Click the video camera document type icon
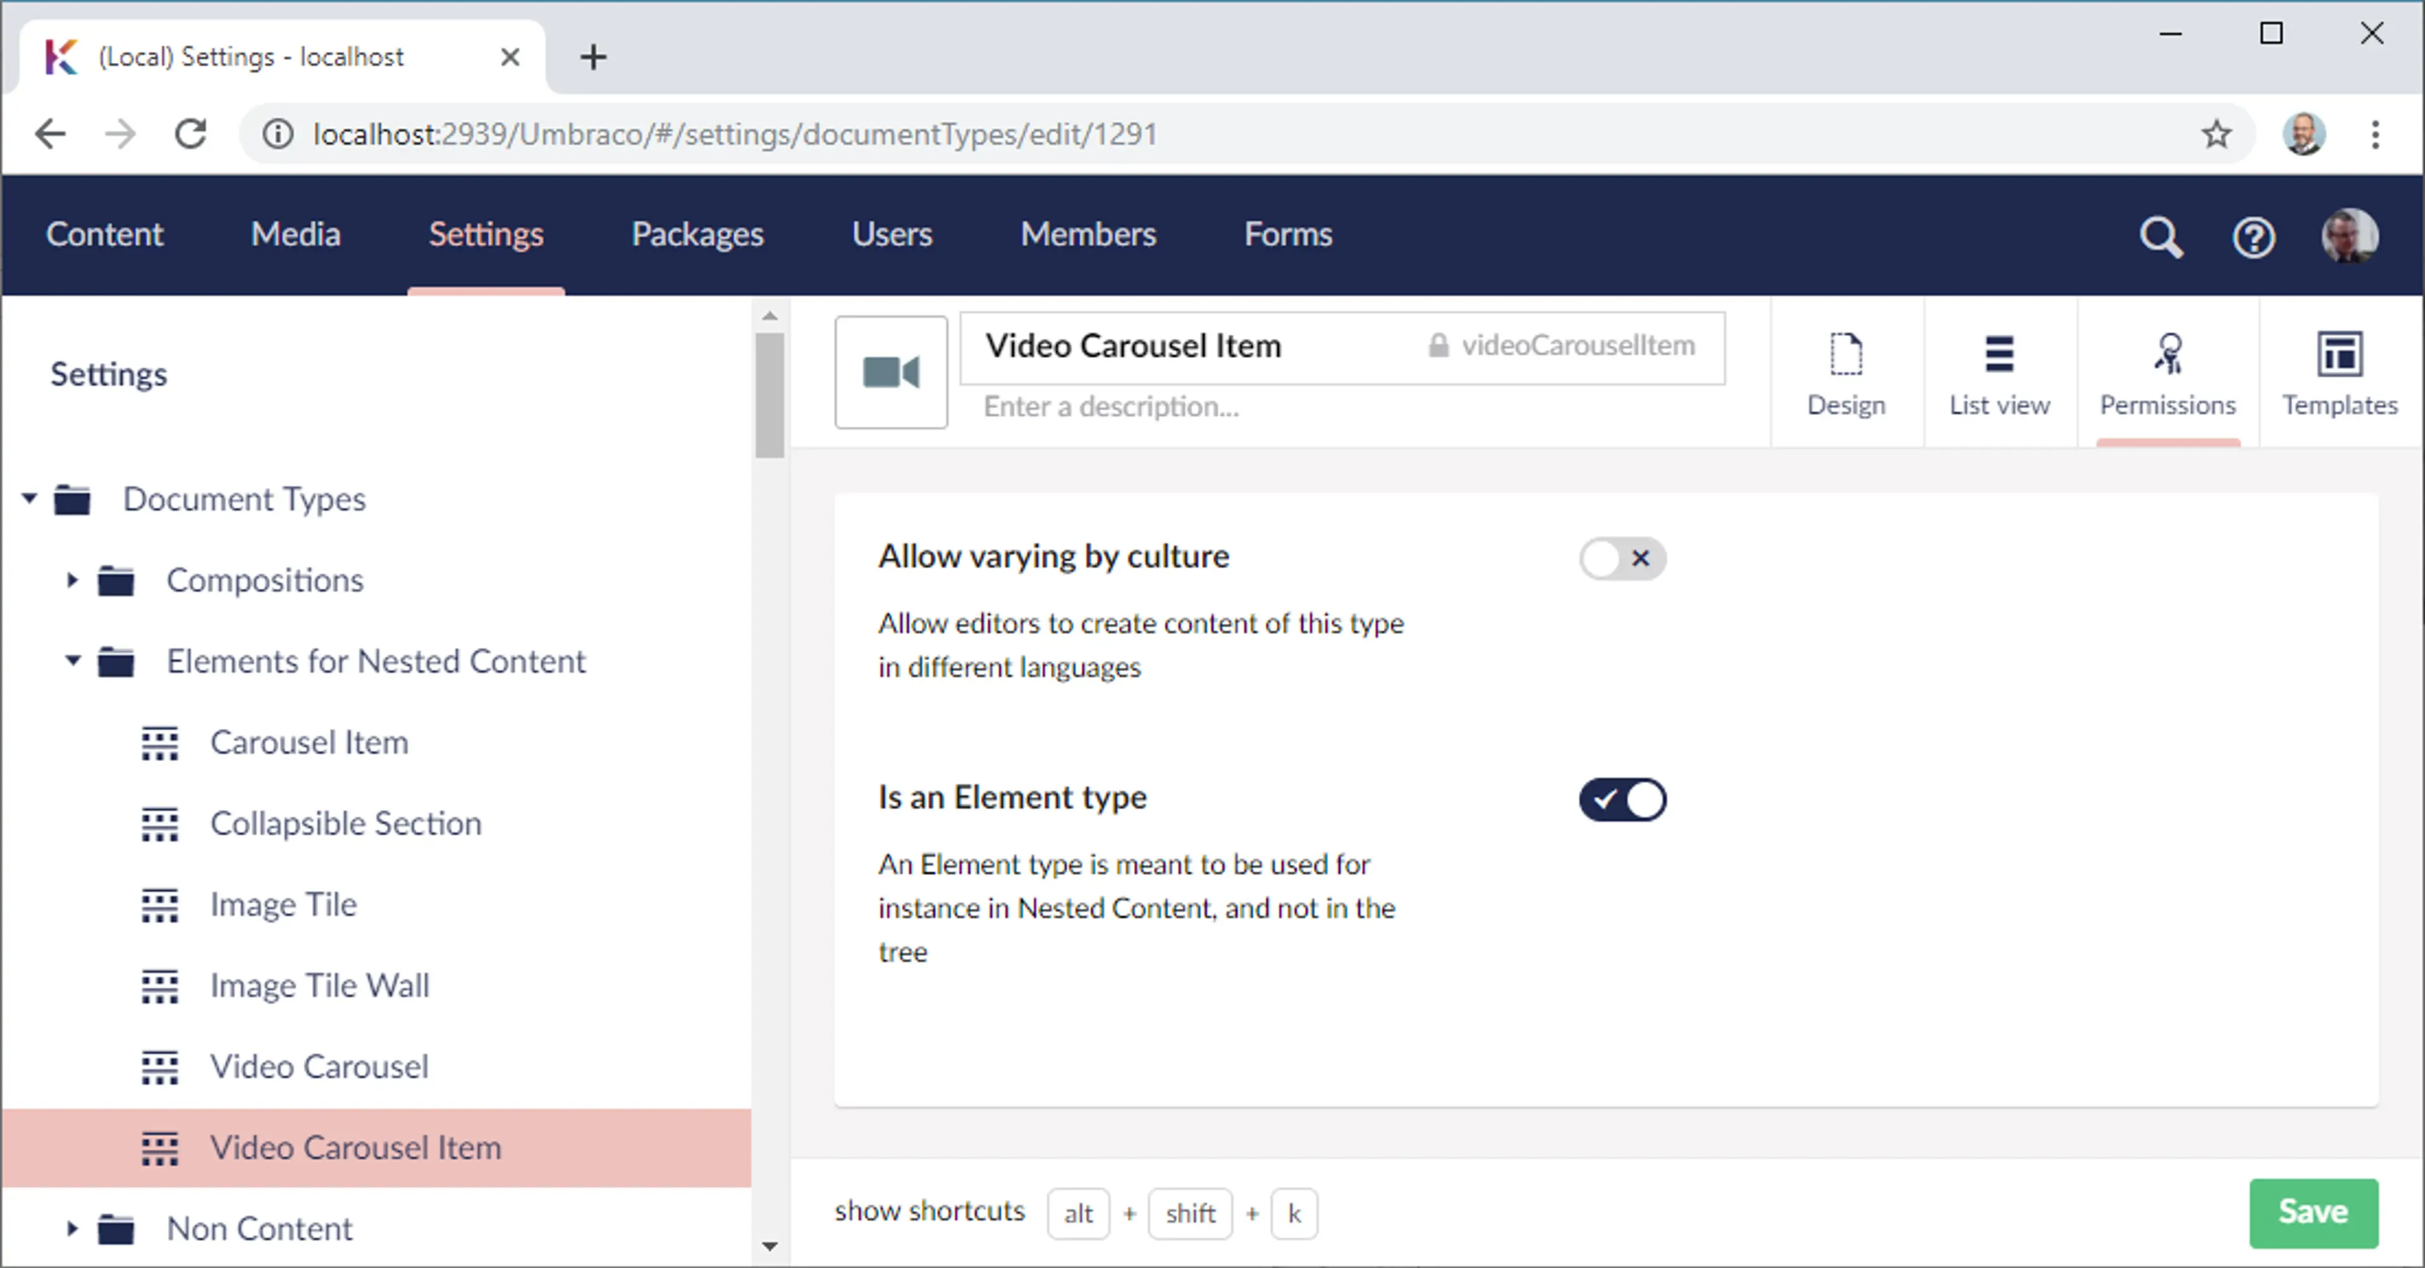 (890, 372)
